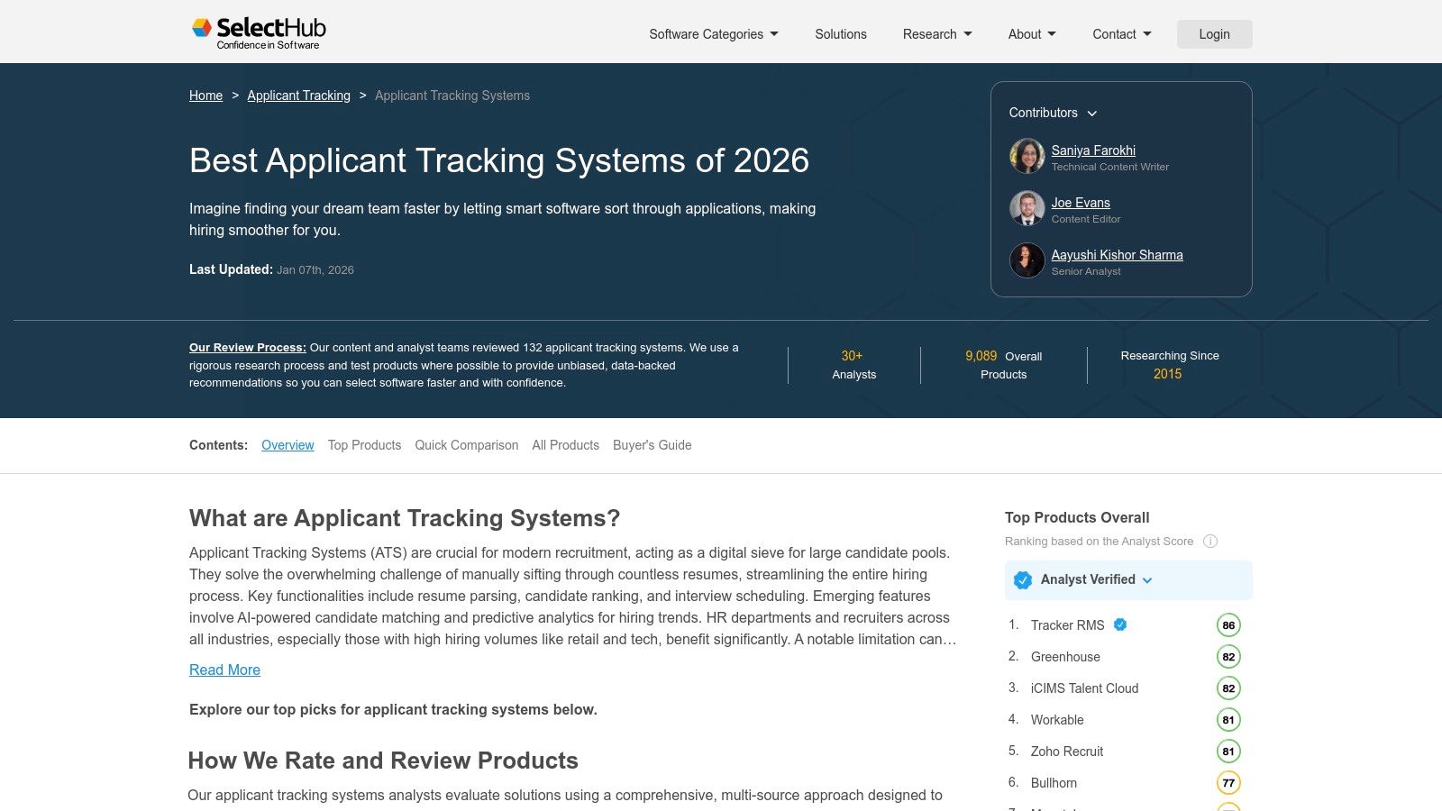Click Saniya Farokhi's profile photo

pos(1027,155)
